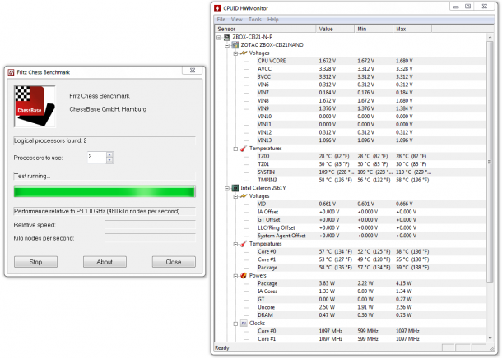Click the ZBOX-CI321-N-P computer icon
Screen dimensions: 502x358
227,37
